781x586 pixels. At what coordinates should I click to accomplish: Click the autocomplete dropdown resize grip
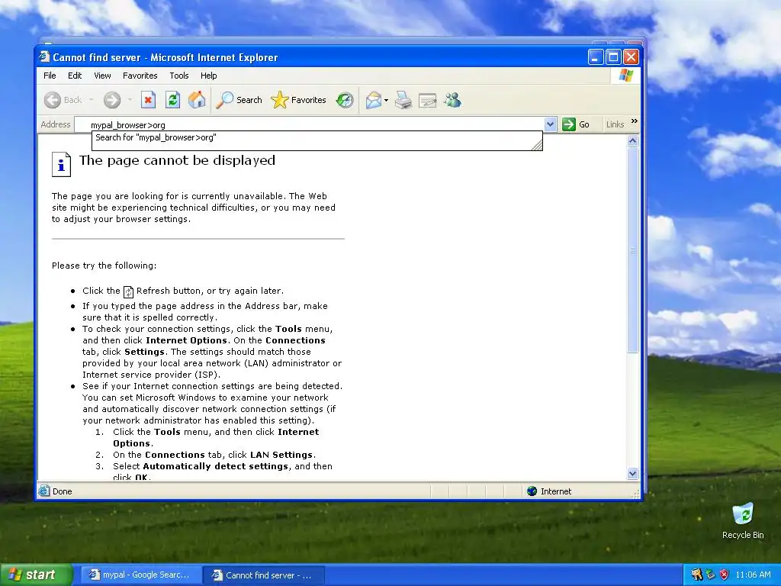(x=537, y=146)
